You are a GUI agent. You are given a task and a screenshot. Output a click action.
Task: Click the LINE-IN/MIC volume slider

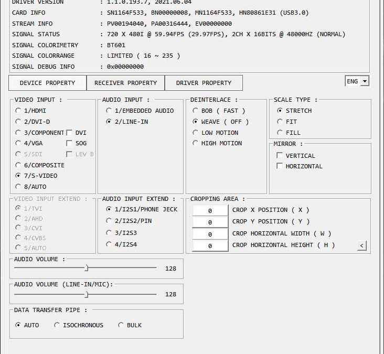coord(87,294)
